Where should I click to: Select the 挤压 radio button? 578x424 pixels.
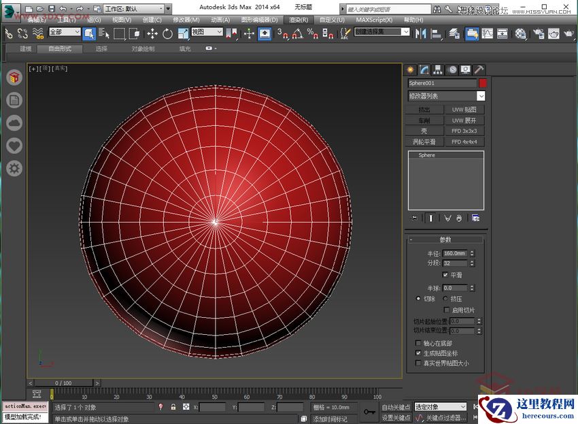(445, 298)
